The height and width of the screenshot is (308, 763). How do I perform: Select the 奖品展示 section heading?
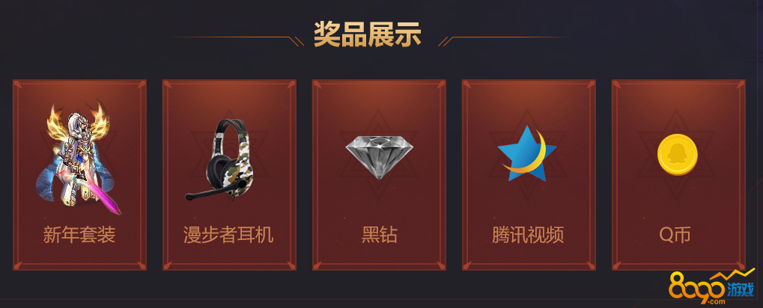point(368,34)
